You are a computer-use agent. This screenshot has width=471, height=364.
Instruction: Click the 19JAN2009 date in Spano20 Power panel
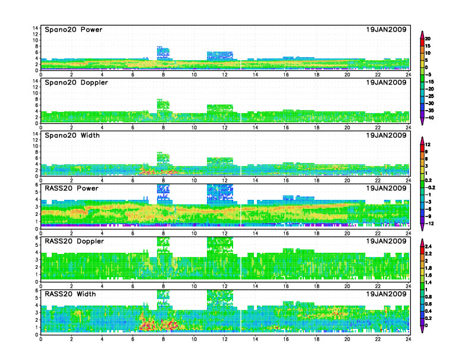point(386,30)
